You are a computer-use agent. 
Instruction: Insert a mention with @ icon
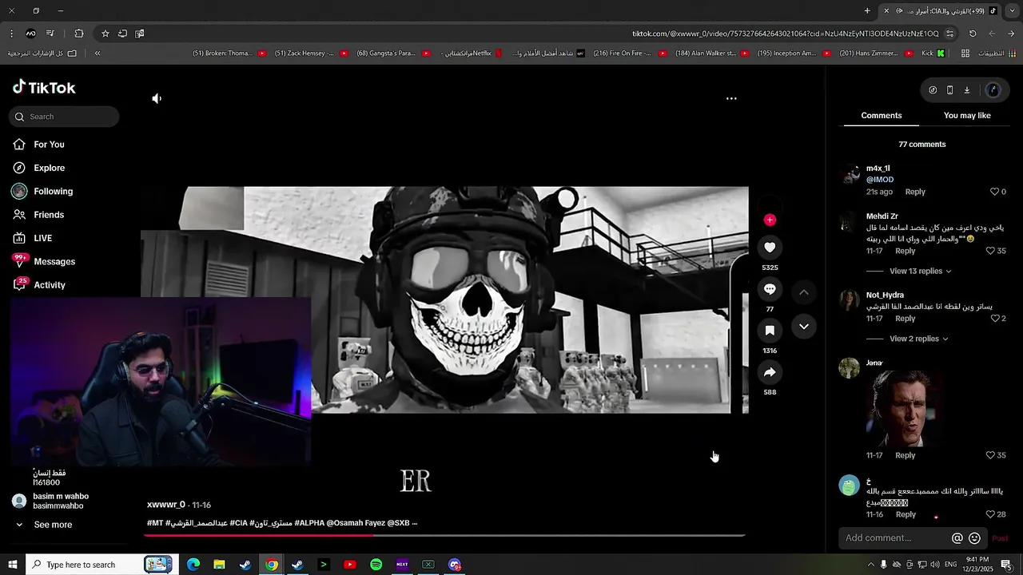[957, 538]
